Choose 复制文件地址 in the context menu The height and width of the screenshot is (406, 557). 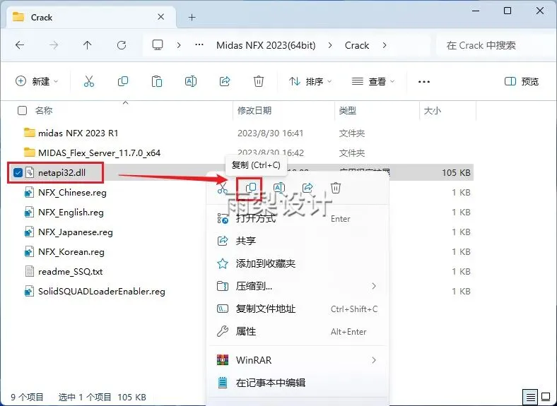click(x=298, y=309)
